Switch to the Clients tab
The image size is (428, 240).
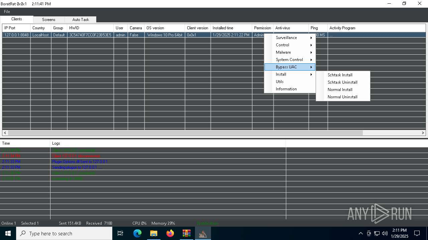(17, 19)
